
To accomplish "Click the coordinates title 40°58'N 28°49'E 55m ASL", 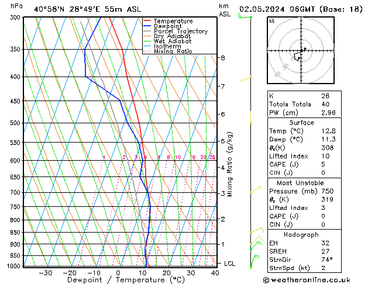I will [x=87, y=9].
